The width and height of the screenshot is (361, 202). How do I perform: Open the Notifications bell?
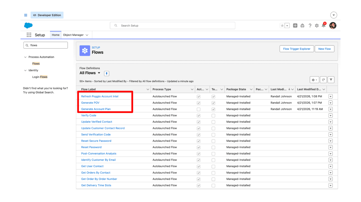[324, 25]
